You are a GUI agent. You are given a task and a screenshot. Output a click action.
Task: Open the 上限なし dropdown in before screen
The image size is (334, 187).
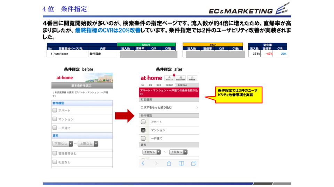[x=88, y=144]
